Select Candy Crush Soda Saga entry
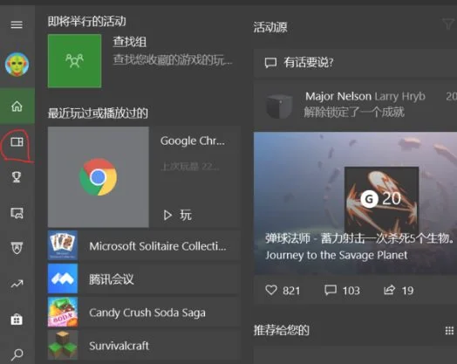The height and width of the screenshot is (364, 457). (144, 312)
